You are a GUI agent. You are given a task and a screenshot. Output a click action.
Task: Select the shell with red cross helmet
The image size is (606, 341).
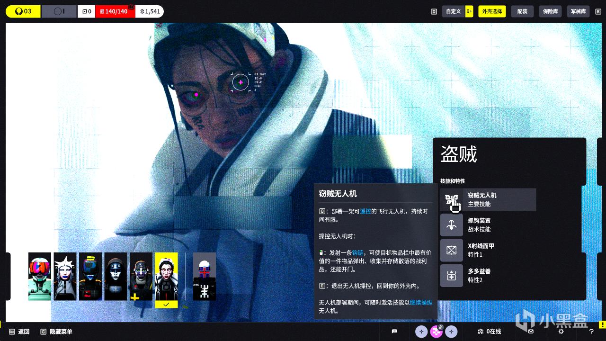click(x=205, y=276)
